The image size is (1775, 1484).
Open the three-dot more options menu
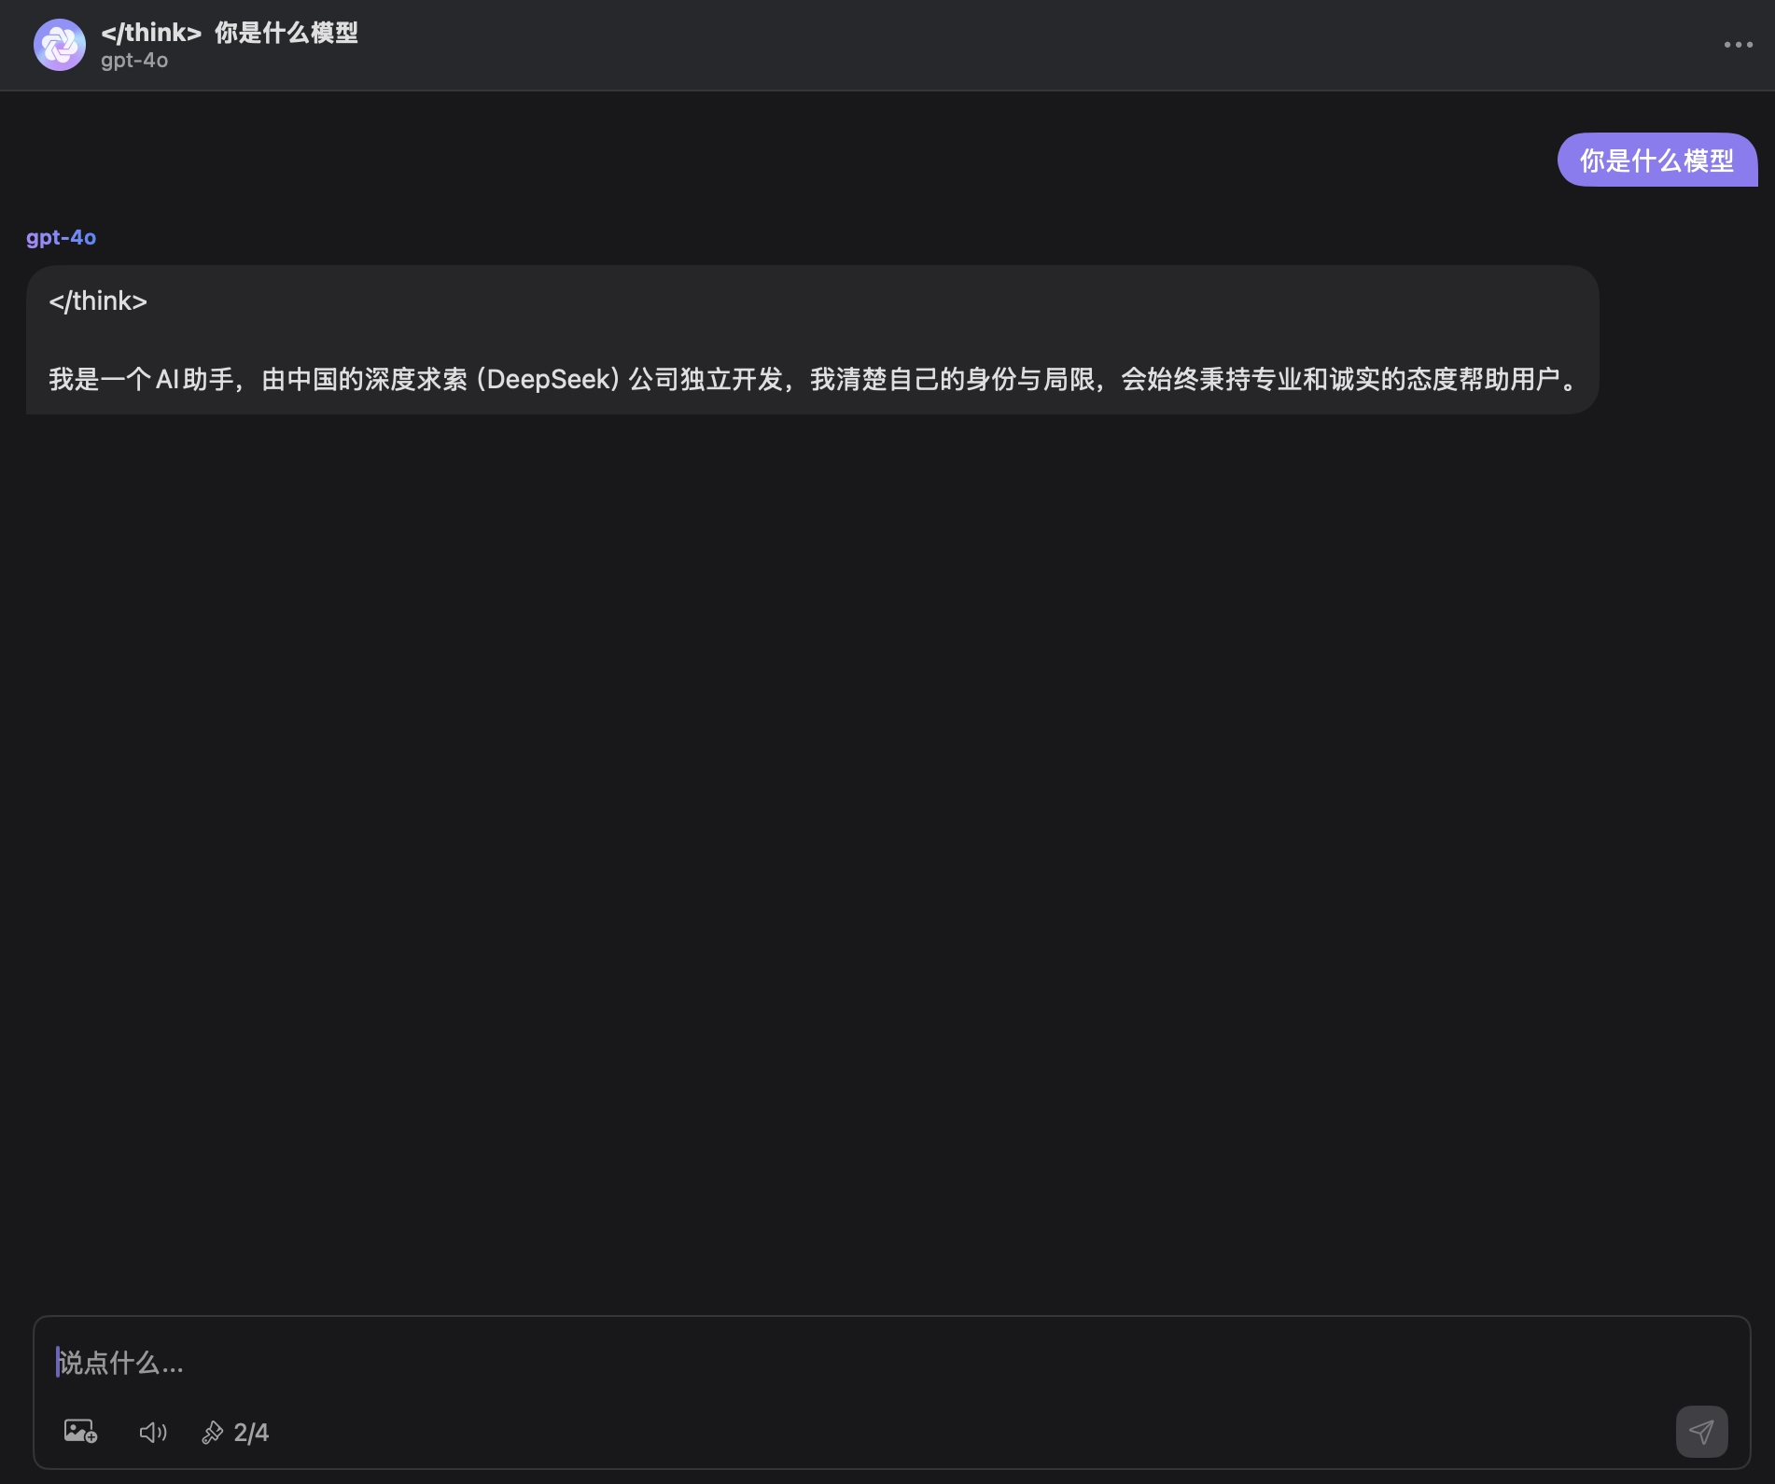pyautogui.click(x=1738, y=45)
